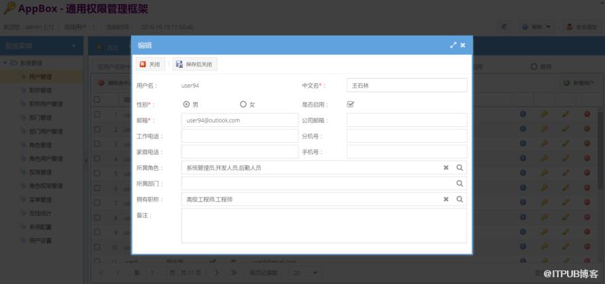Click into the 公司邮箱 input field
The height and width of the screenshot is (284, 605).
407,120
